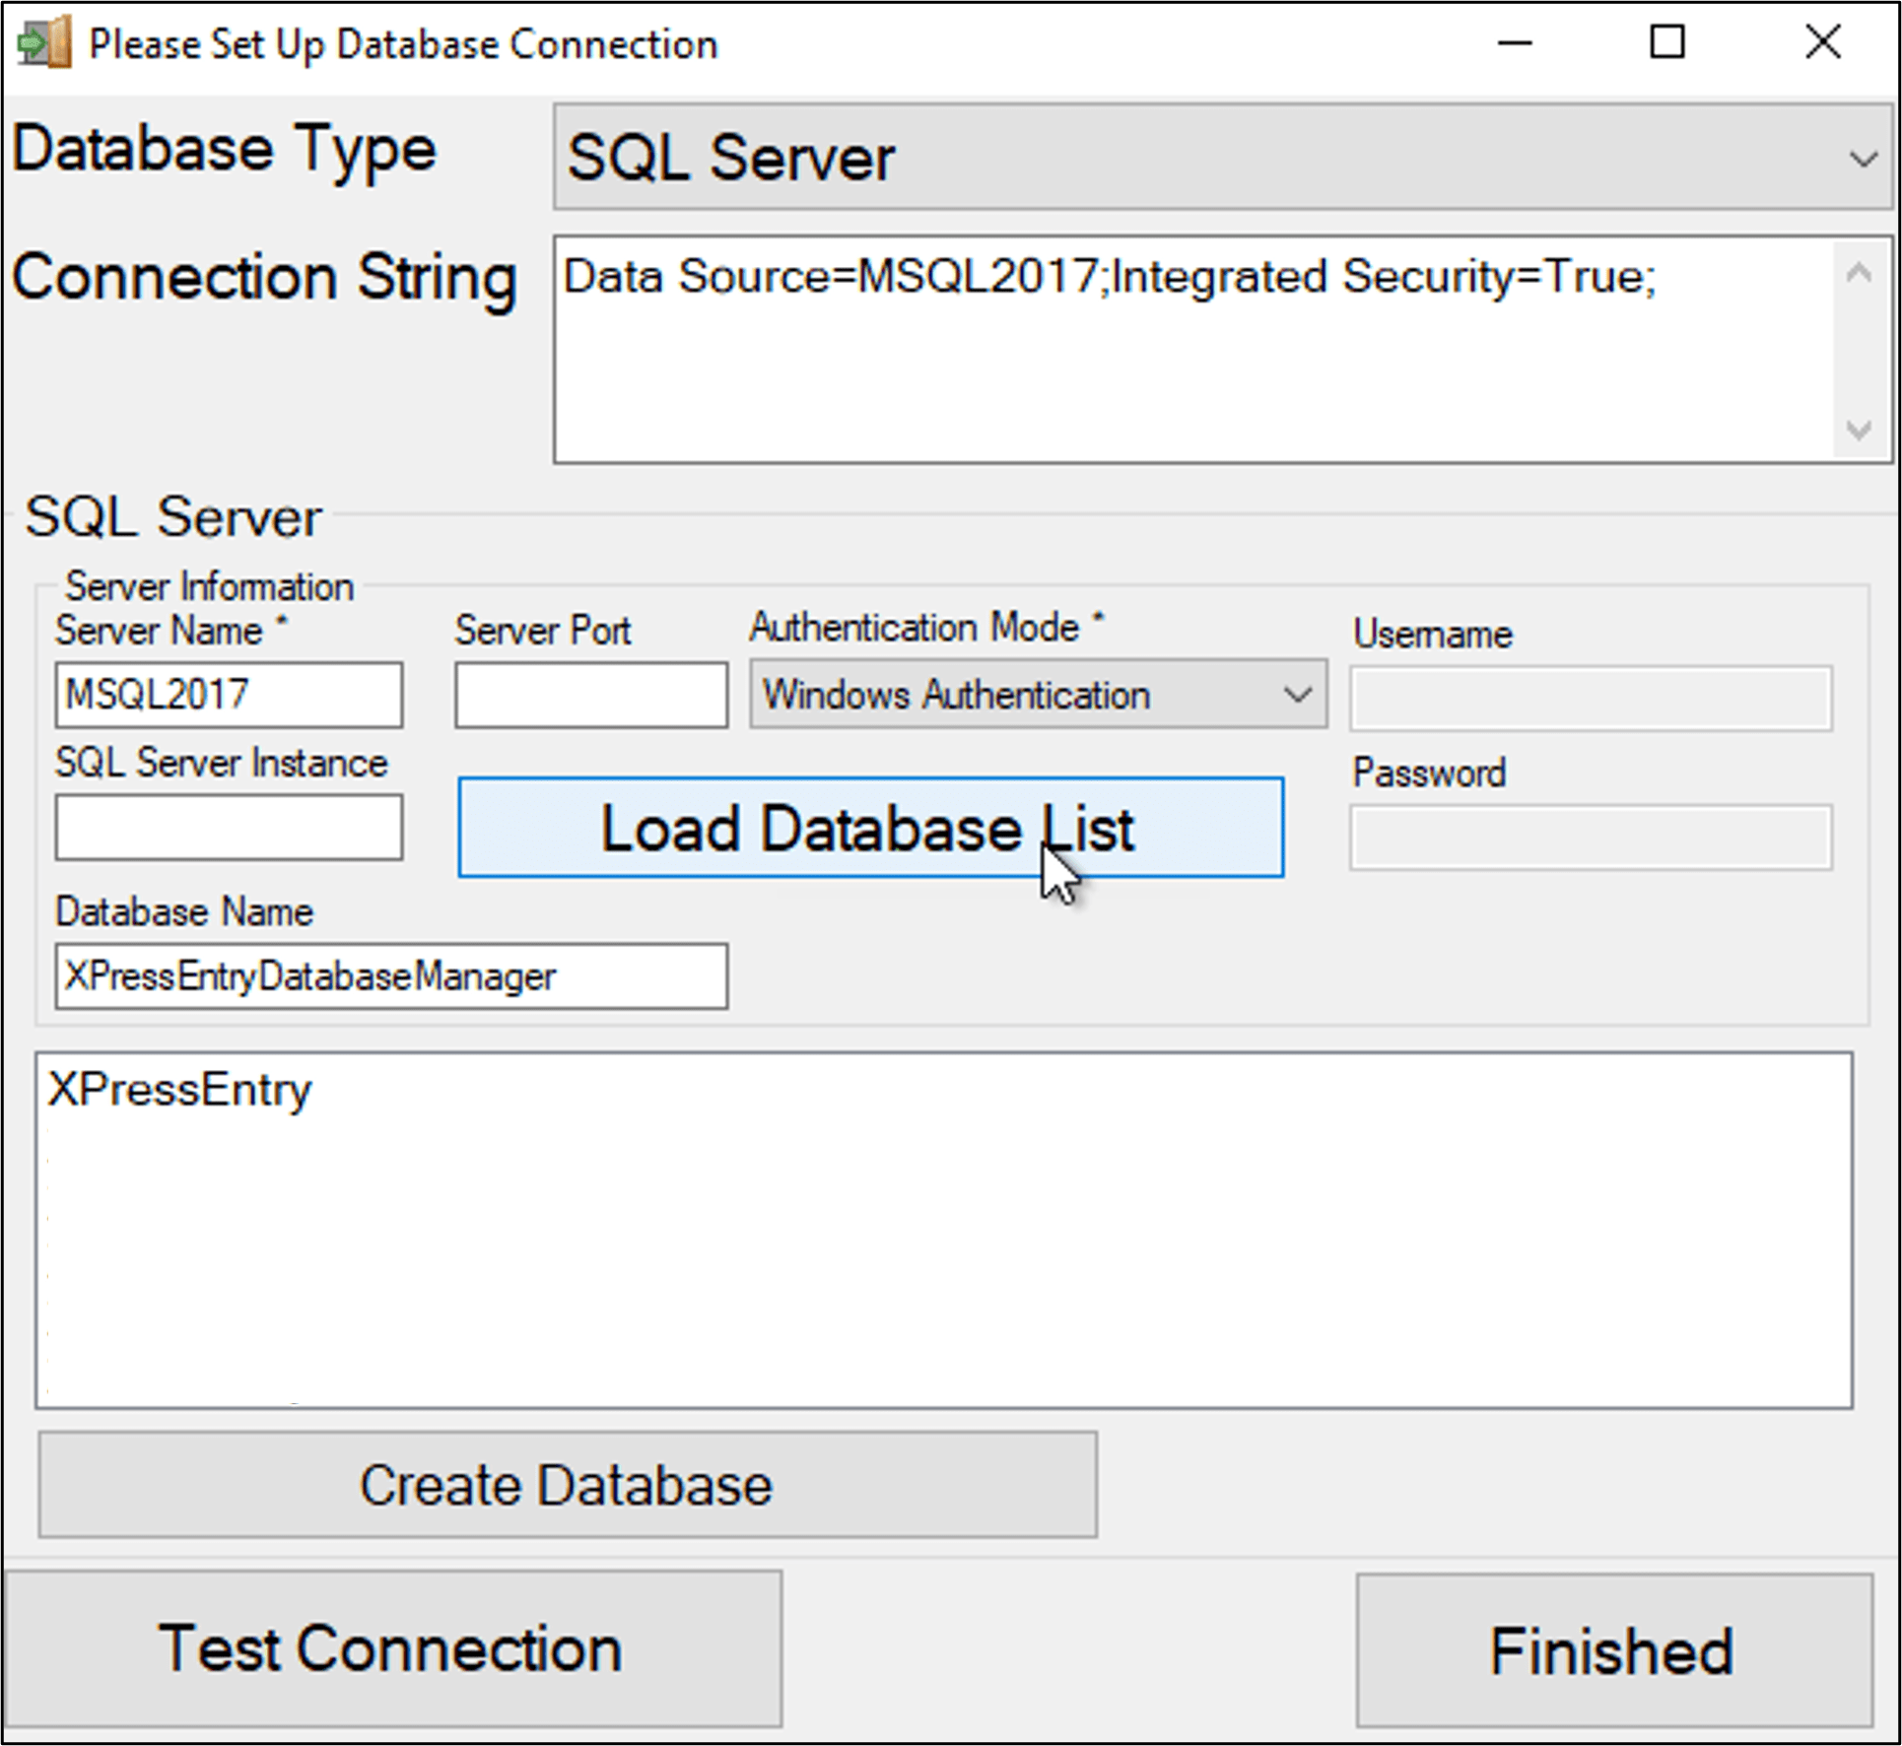
Task: Expand the Authentication Mode dropdown
Action: 1038,695
